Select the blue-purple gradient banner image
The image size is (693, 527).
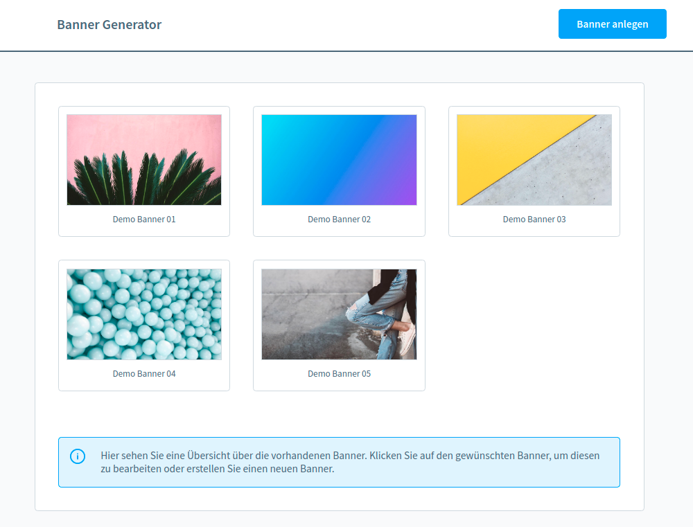pos(339,160)
